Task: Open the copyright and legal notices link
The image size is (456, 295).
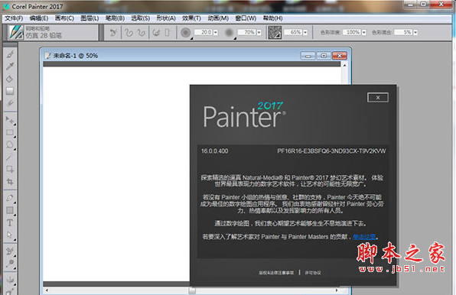Action: pos(276,273)
